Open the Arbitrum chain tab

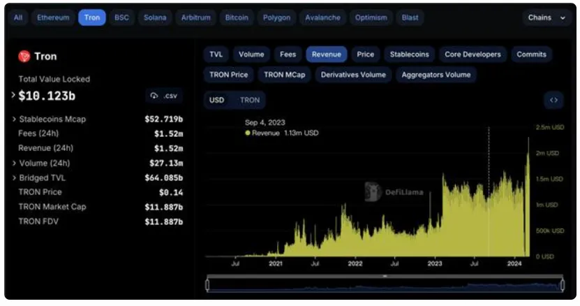[195, 17]
